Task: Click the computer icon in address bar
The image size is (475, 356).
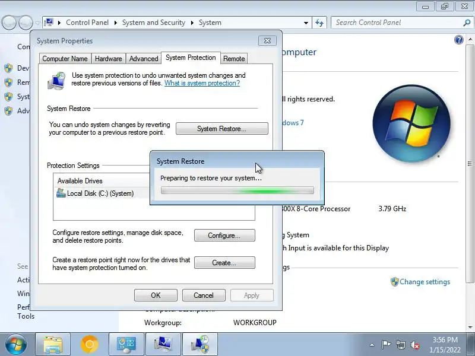Action: click(49, 23)
